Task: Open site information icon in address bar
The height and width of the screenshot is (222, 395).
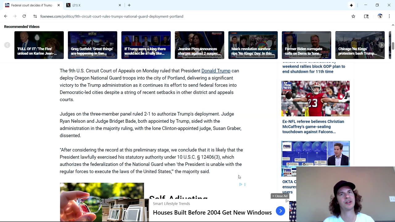Action: (35, 16)
